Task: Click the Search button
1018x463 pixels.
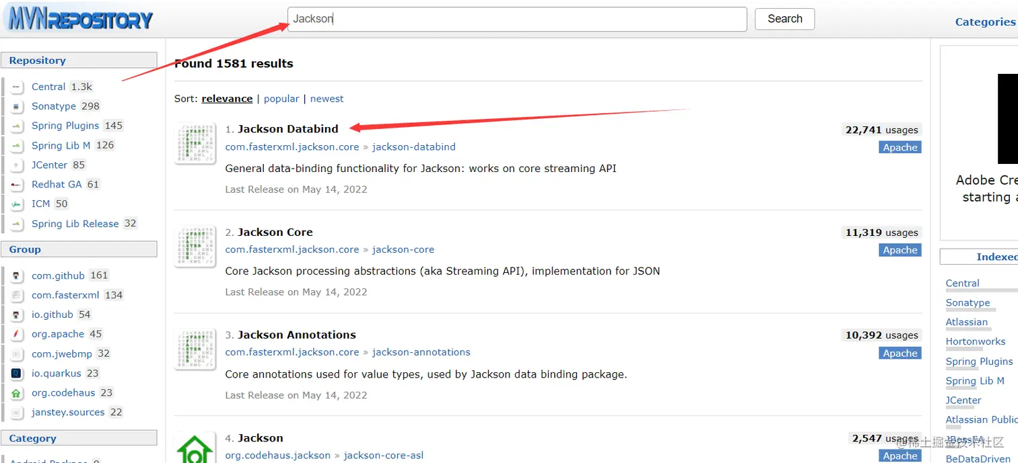Action: click(785, 19)
